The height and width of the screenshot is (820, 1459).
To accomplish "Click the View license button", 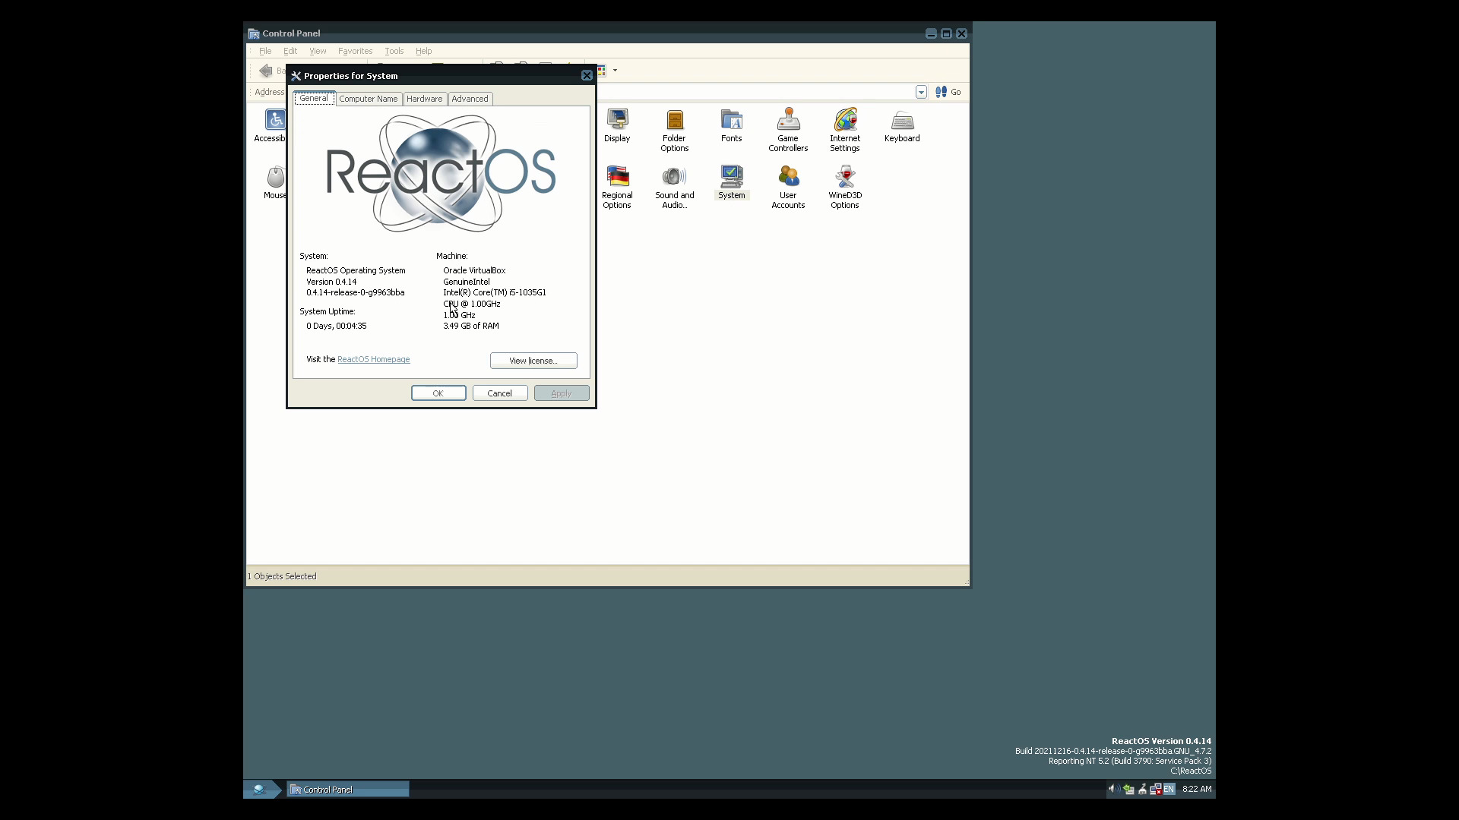I will click(533, 360).
